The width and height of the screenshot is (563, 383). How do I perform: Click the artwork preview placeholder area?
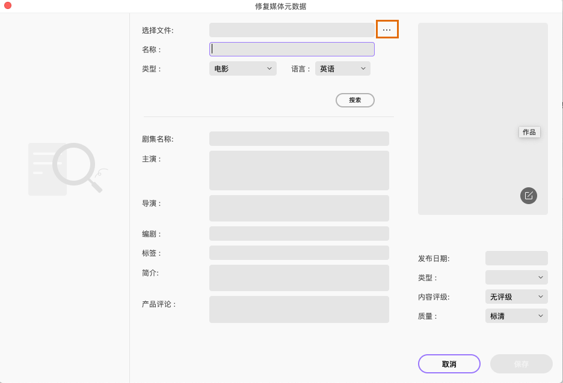482,90
